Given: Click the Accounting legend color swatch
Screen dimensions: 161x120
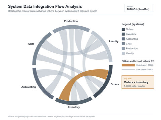Looking at the screenshot, I should coord(123,39).
